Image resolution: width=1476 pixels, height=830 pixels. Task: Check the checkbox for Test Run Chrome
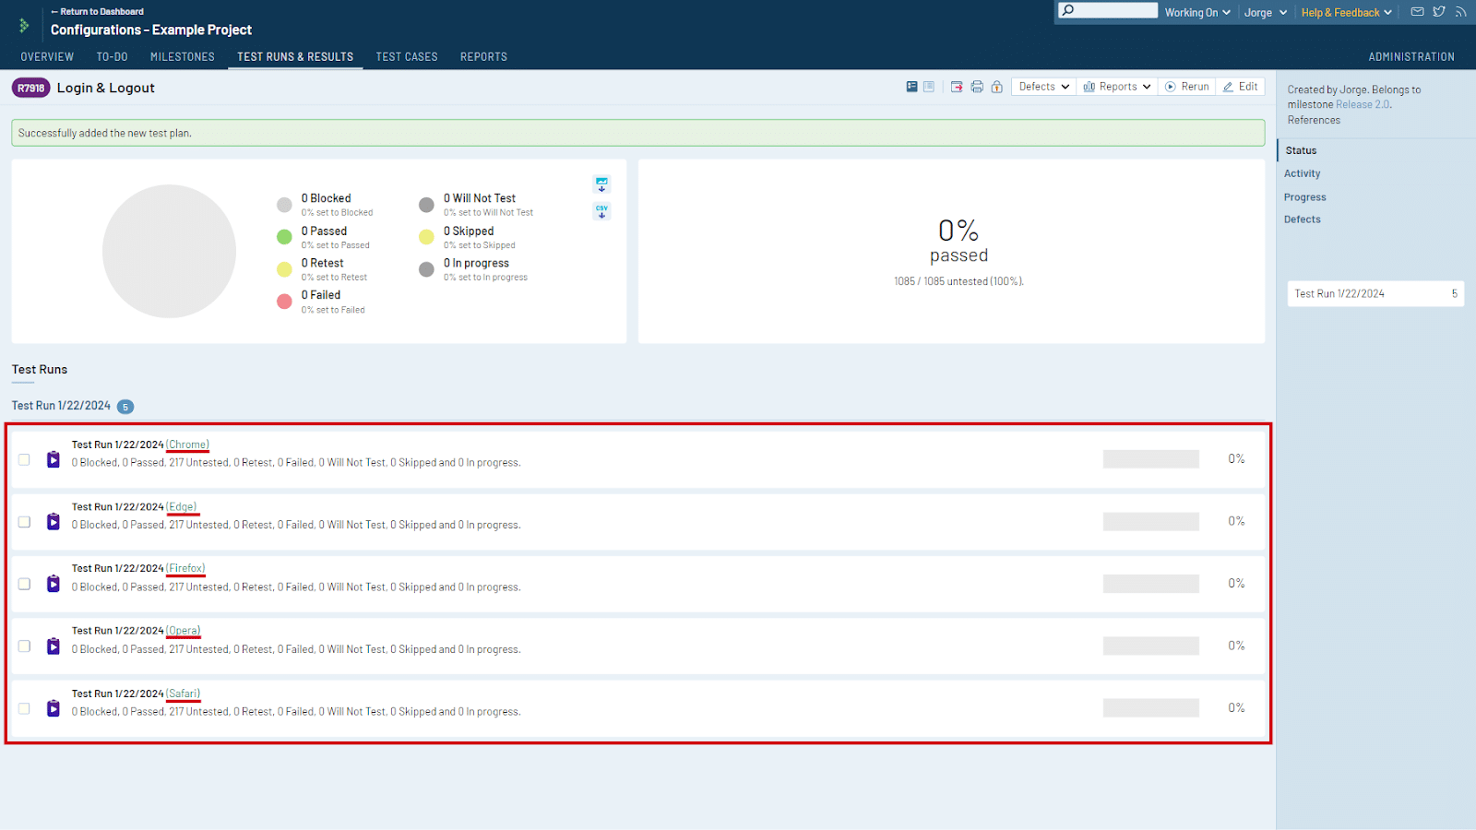pos(23,458)
